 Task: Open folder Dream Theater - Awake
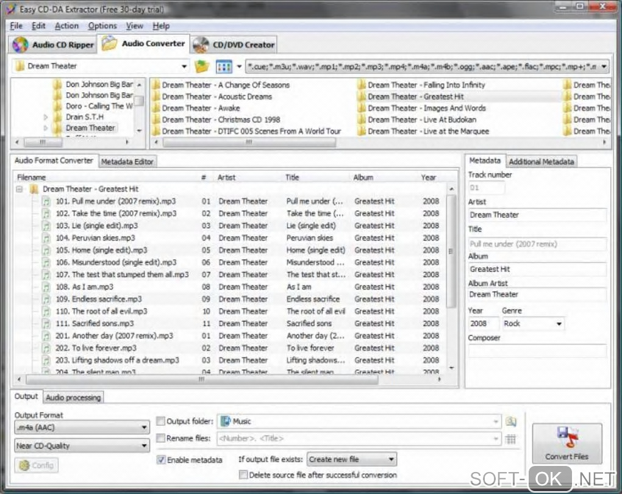click(196, 108)
